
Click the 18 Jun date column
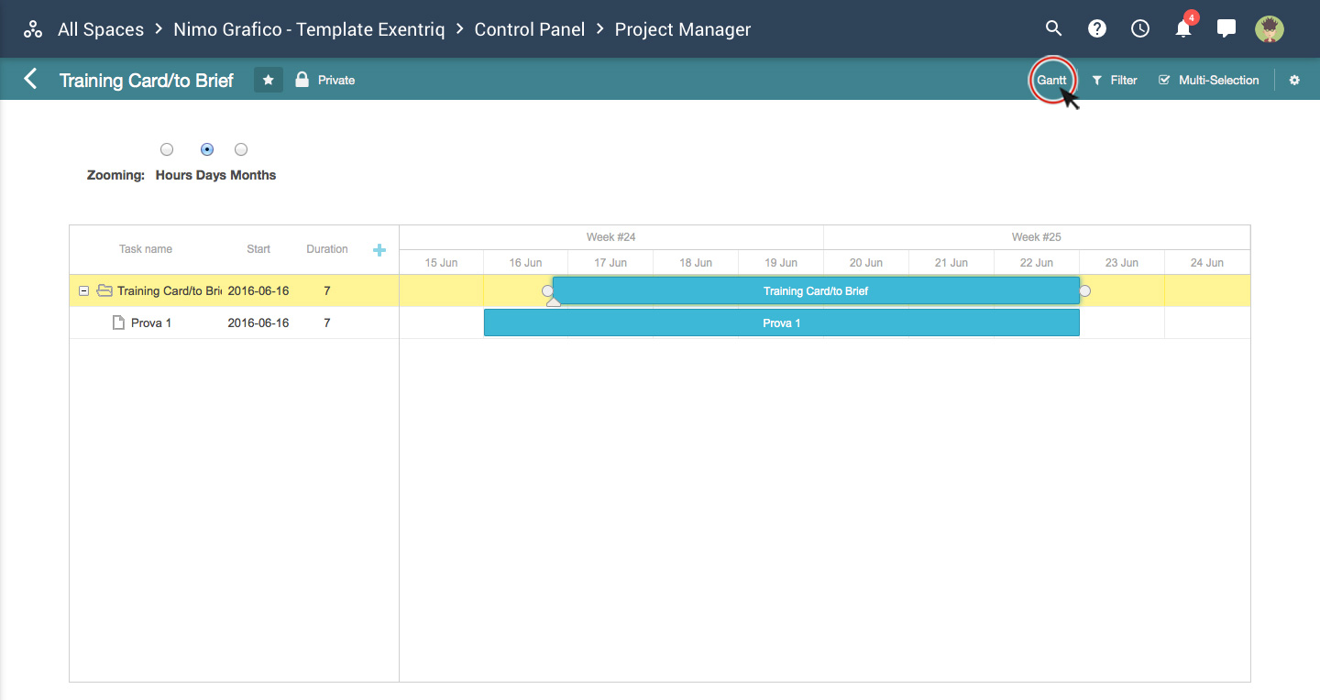coord(696,262)
